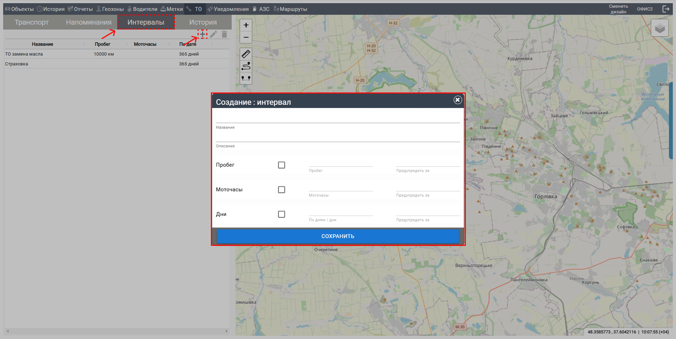Enable the Моточасы checkbox
Screen dimensions: 676x339
(281, 190)
